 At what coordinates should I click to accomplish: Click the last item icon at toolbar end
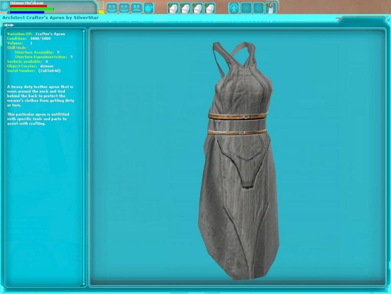pos(271,8)
